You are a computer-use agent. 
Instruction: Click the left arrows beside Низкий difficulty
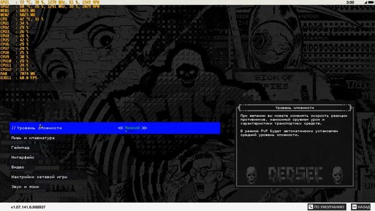121,128
